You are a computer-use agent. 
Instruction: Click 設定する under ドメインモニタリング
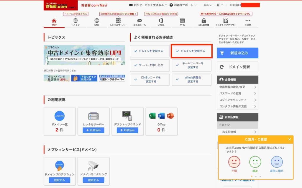point(93,180)
